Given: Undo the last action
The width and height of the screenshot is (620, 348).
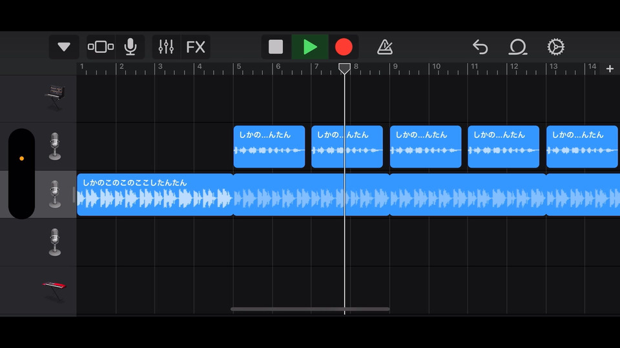Looking at the screenshot, I should (x=480, y=47).
